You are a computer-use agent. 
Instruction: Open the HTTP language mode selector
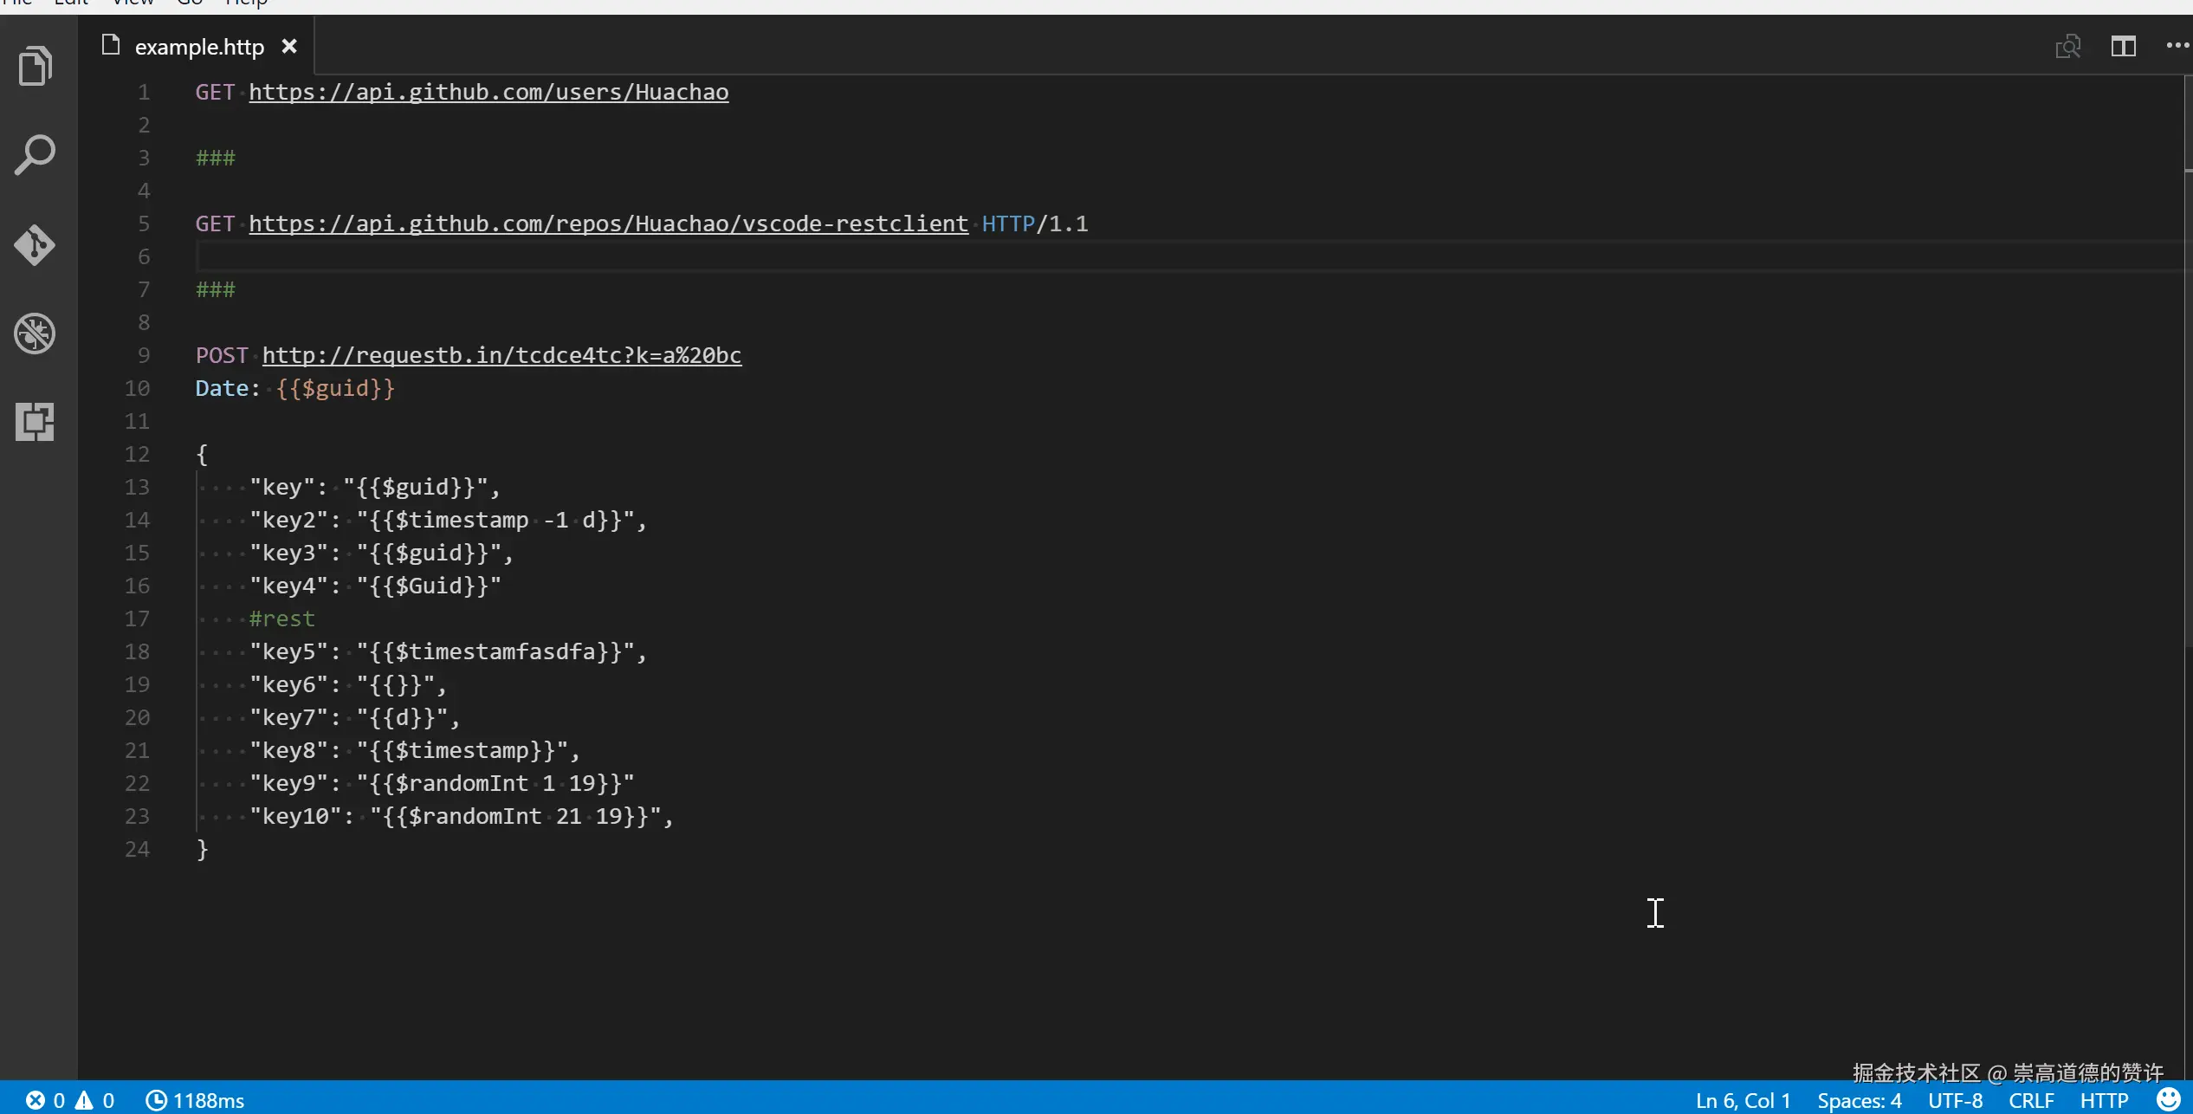[2104, 1100]
